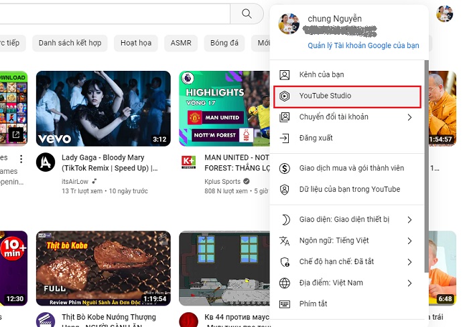469x327 pixels.
Task: Click Quản lý Tài khoản Google của bạn link
Action: pos(363,45)
